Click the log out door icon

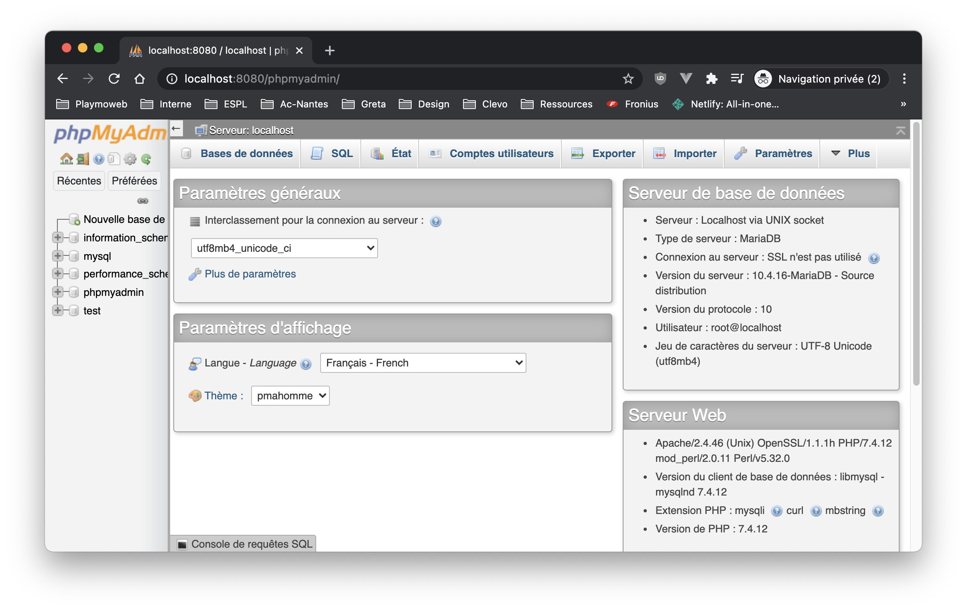[x=82, y=159]
